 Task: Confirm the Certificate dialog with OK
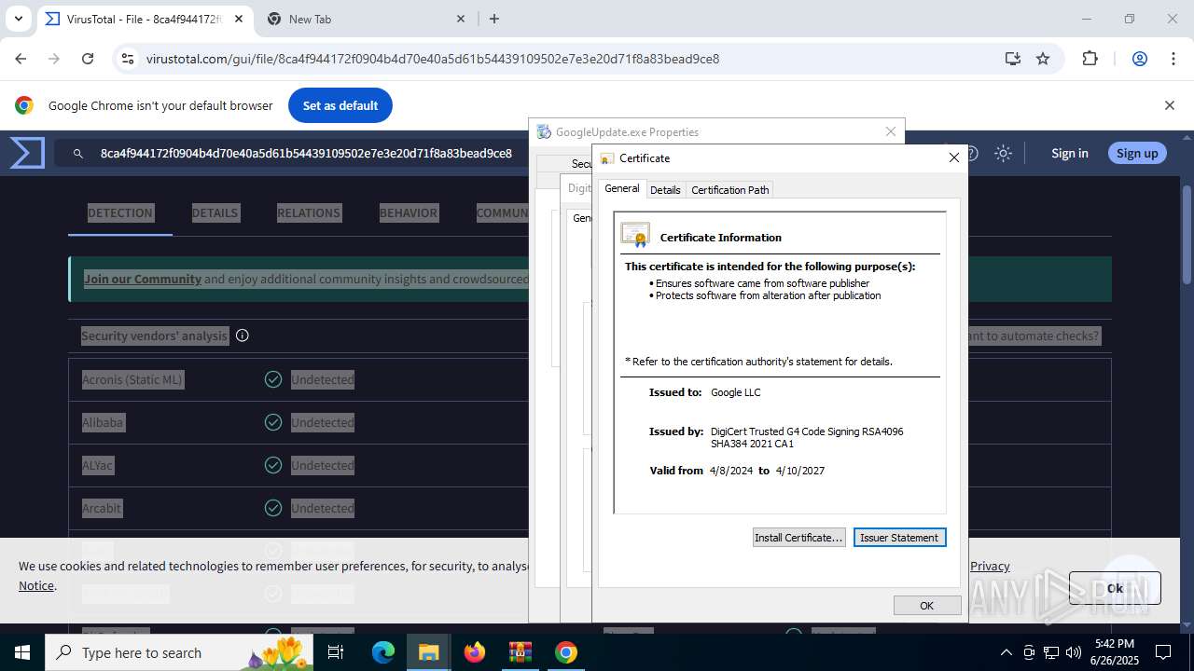tap(927, 606)
